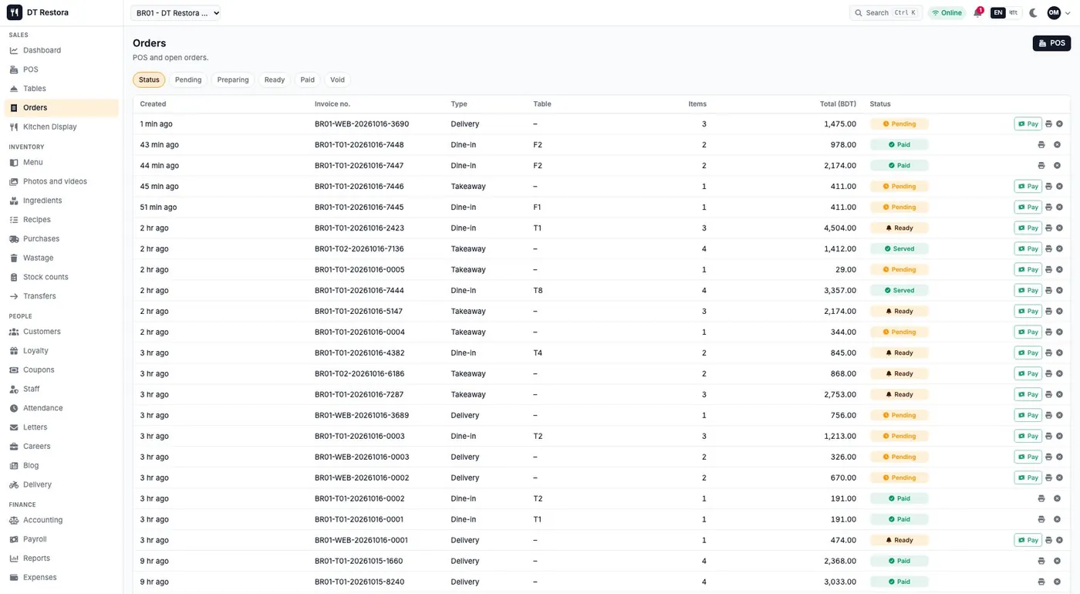Select the Paid filter chip

pyautogui.click(x=308, y=80)
